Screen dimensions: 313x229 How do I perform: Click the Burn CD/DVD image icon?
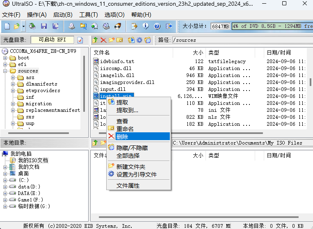pos(118,26)
